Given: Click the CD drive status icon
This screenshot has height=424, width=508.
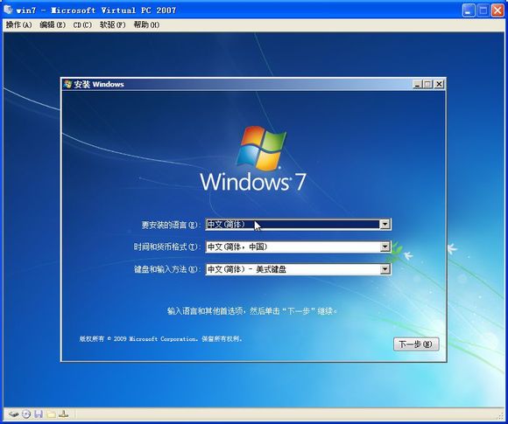Looking at the screenshot, I should pos(26,414).
